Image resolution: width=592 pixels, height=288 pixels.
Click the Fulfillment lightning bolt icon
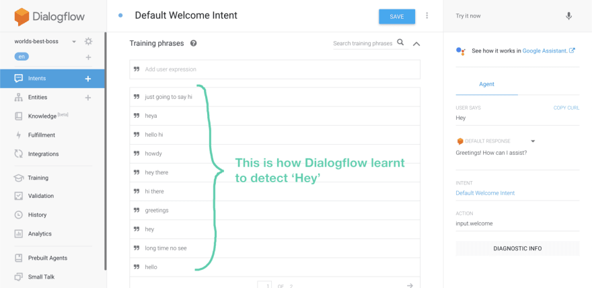pos(19,135)
